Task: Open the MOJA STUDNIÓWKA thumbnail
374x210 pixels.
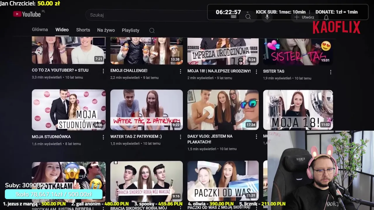Action: click(x=69, y=110)
